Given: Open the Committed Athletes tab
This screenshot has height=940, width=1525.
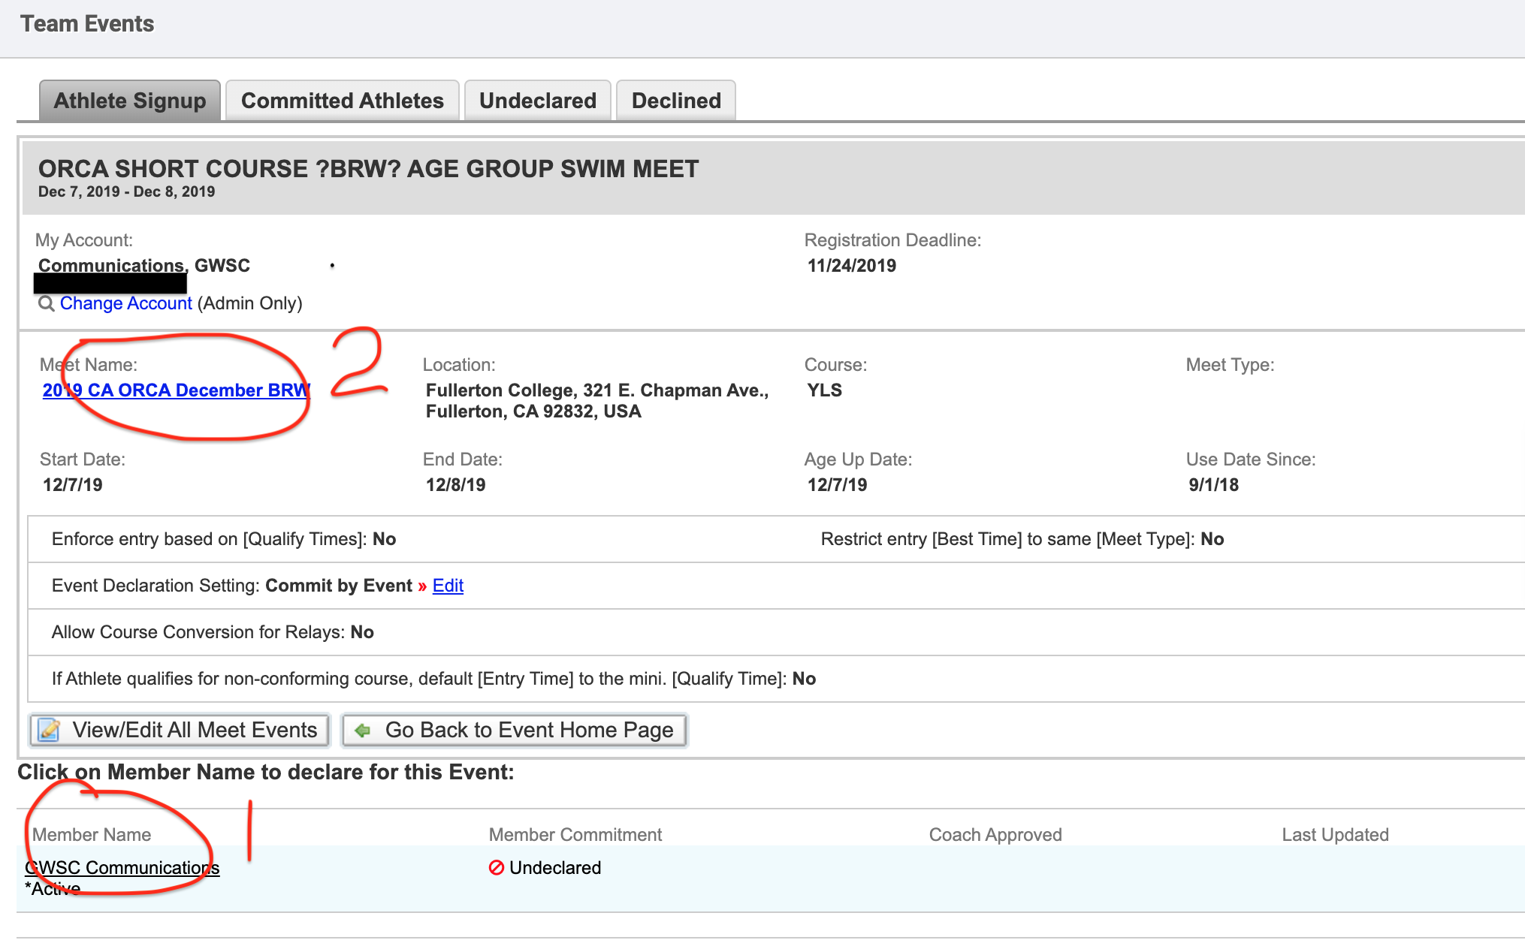Looking at the screenshot, I should coord(342,101).
